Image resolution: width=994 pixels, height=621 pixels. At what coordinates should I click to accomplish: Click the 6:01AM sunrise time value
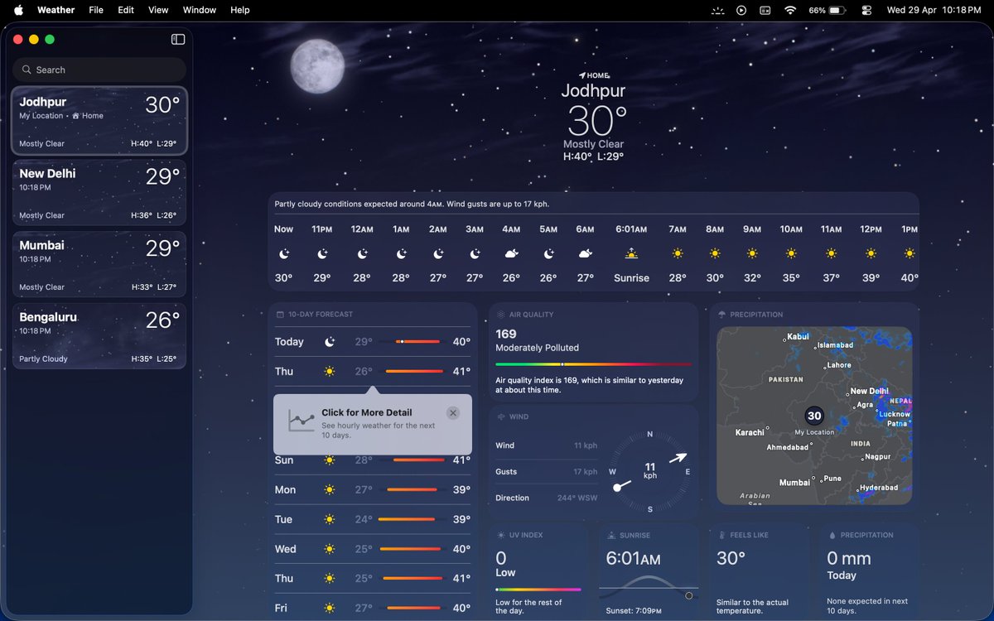tap(633, 559)
